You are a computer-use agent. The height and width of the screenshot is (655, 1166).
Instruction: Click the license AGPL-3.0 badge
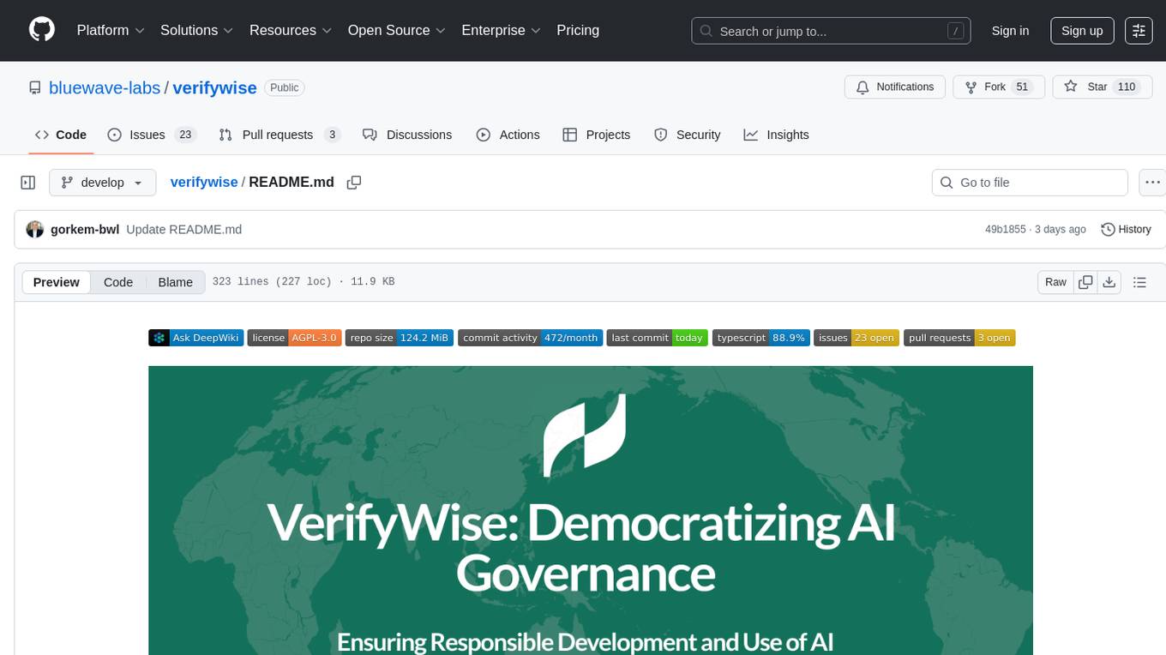click(x=295, y=338)
